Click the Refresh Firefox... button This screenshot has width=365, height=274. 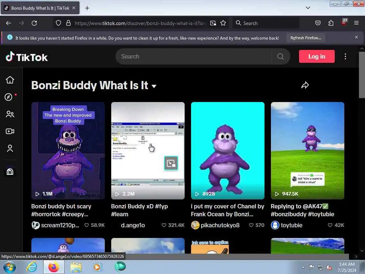(x=305, y=38)
